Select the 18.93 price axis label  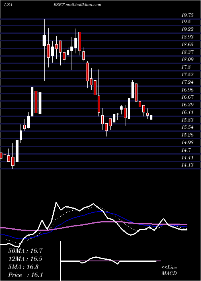tap(187, 37)
